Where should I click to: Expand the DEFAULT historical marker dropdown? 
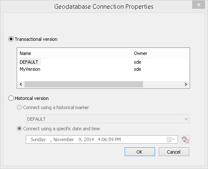coord(108,119)
